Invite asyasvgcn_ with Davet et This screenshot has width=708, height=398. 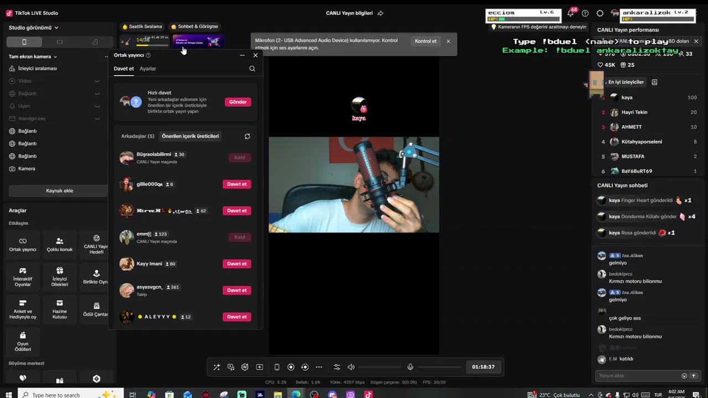237,290
